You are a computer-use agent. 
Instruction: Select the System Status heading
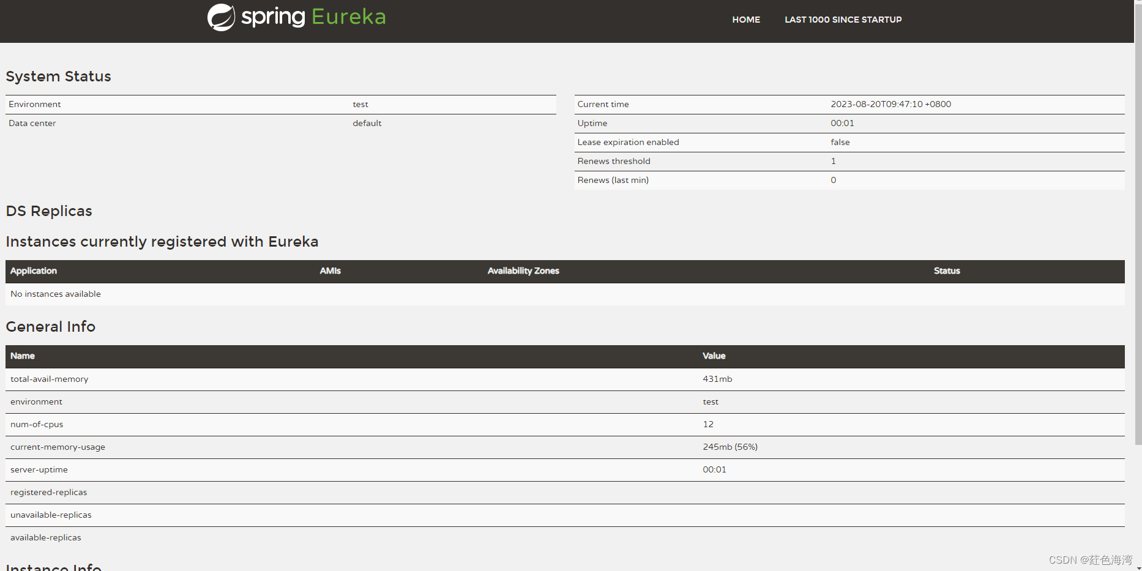tap(58, 77)
